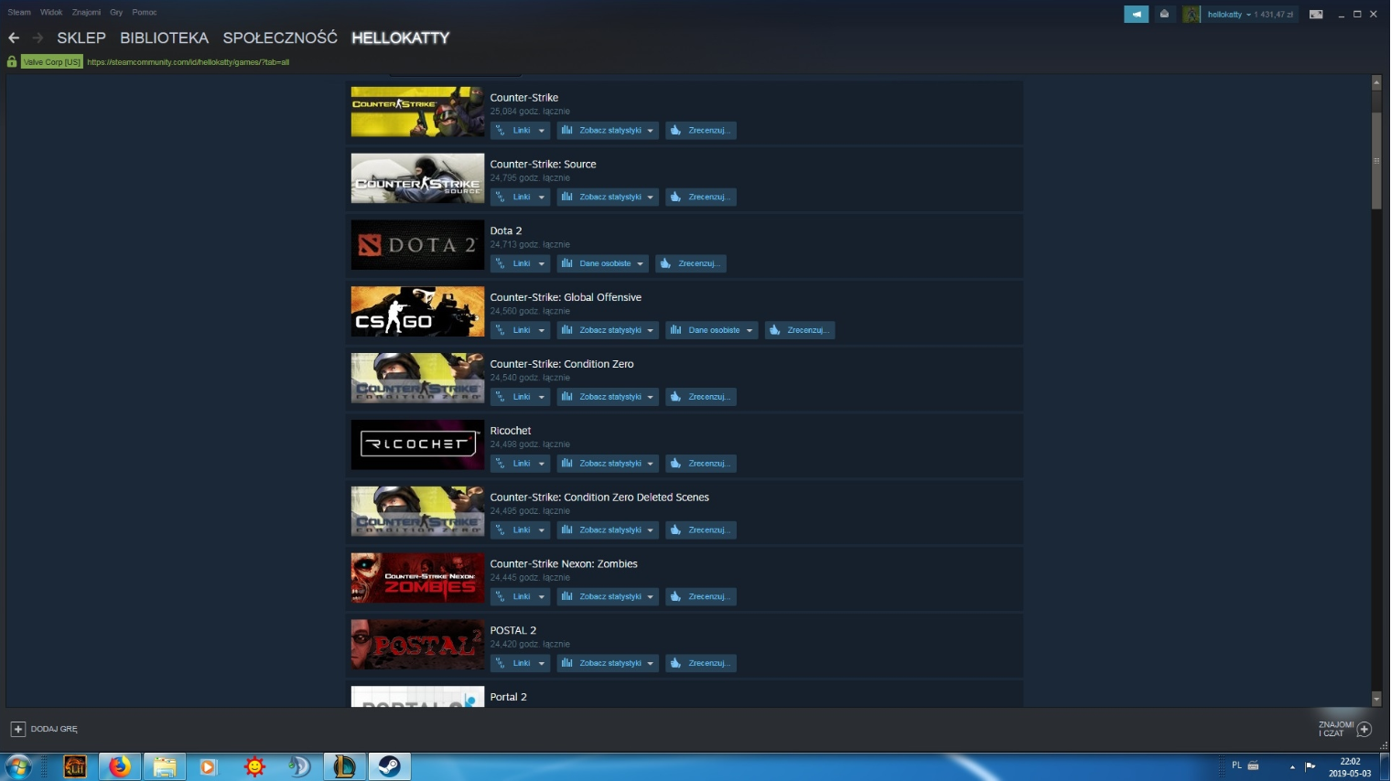Image resolution: width=1391 pixels, height=781 pixels.
Task: Click the Action Center flag tray icon
Action: 1310,765
